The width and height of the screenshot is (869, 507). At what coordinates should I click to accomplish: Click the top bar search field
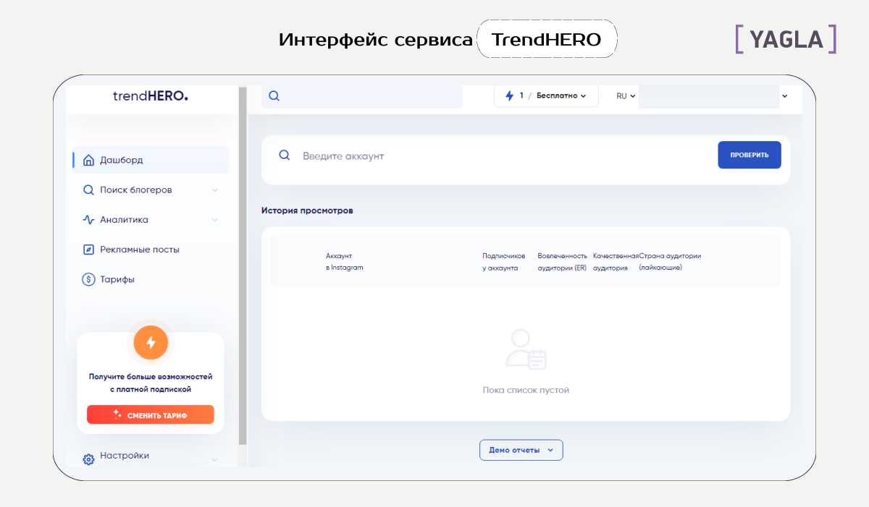coord(362,95)
